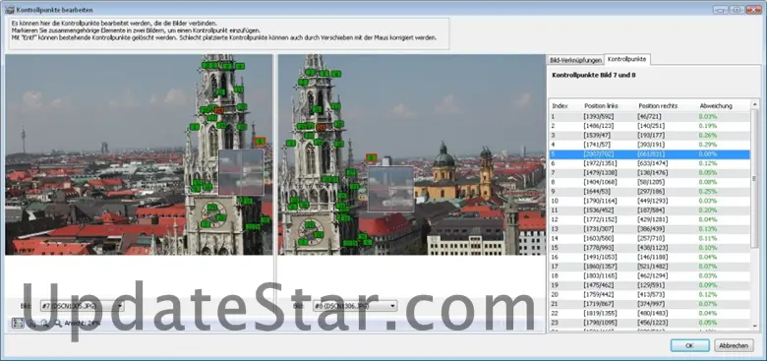Select row 4 with position [1741/57]
Viewport: 767px width, 361px height.
650,145
